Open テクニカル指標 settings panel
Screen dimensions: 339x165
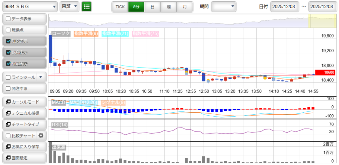[24, 113]
